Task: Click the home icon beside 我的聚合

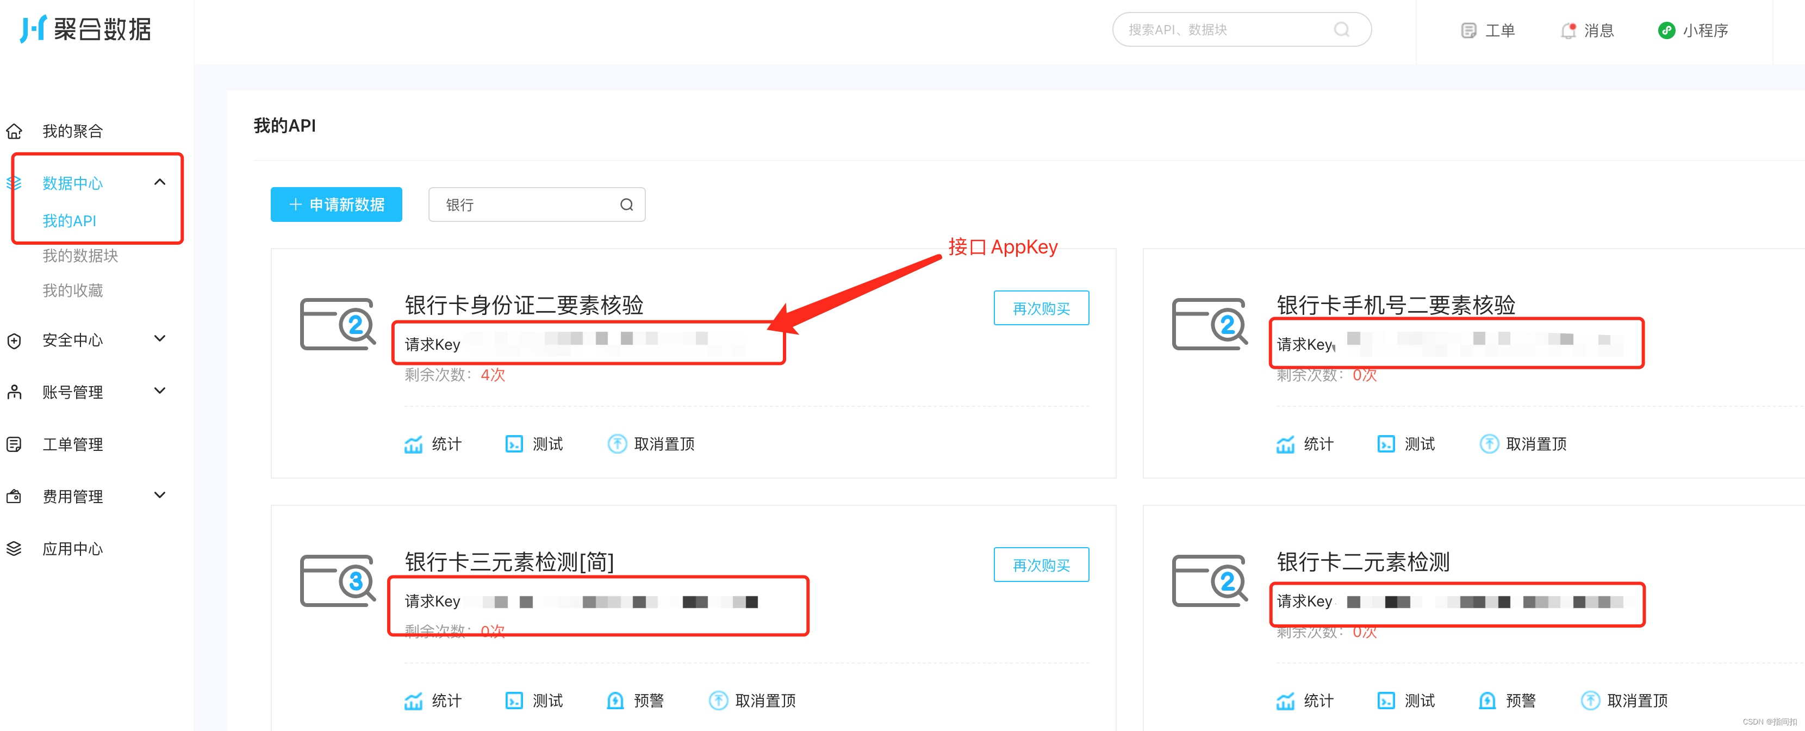Action: point(14,131)
